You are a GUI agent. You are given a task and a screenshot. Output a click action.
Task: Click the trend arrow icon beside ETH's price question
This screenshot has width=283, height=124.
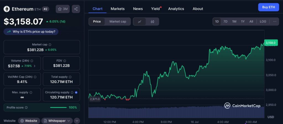click(9, 32)
